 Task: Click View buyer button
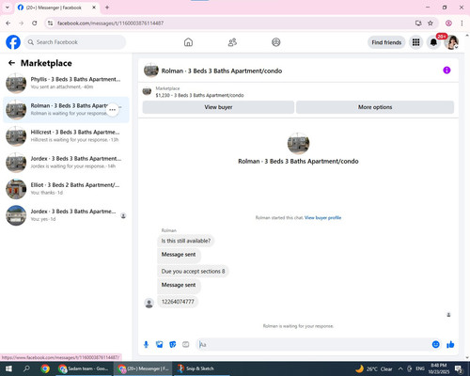218,107
